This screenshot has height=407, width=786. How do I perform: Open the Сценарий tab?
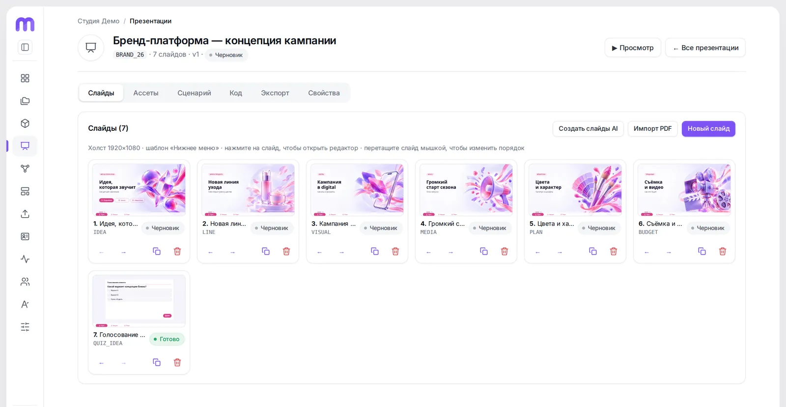(194, 93)
